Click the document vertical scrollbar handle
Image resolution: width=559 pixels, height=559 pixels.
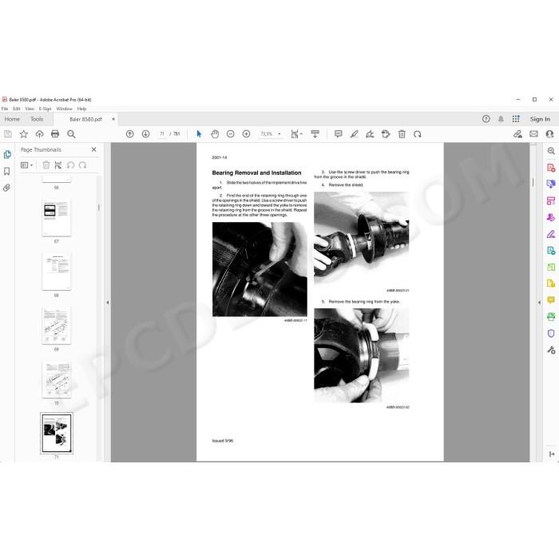tap(533, 182)
